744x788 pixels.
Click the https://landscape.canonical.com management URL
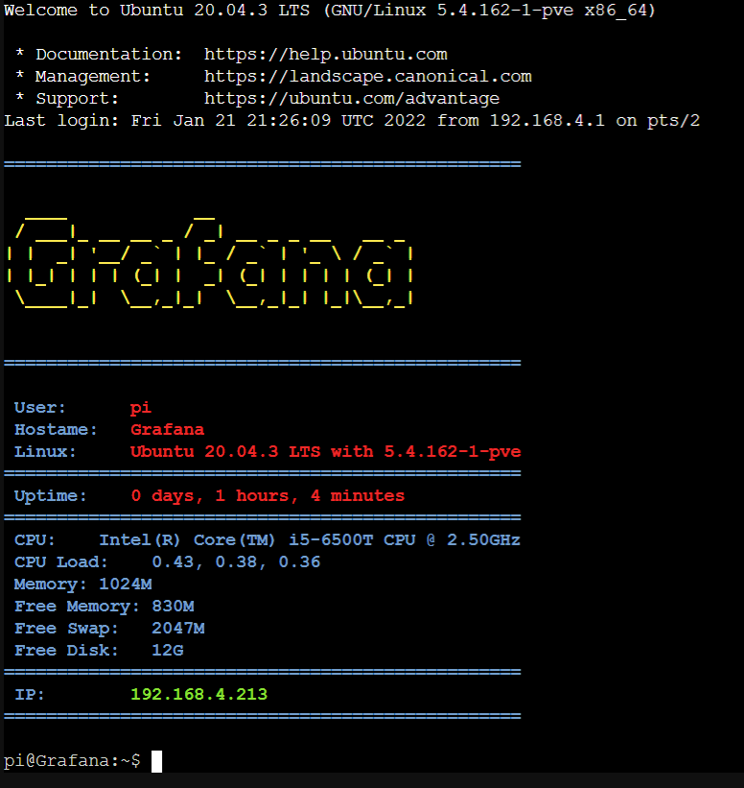(x=367, y=77)
